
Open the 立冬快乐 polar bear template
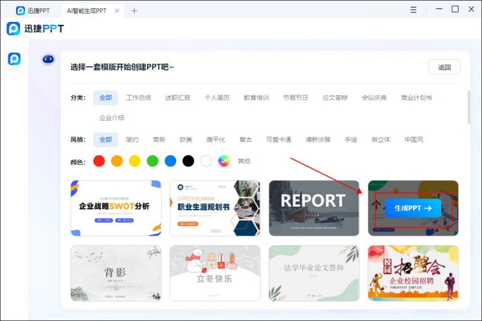pos(215,273)
